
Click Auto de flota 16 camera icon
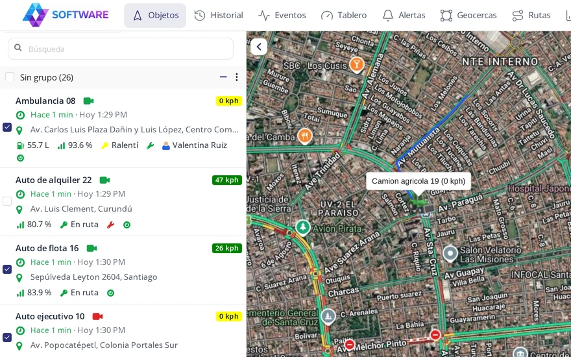tap(91, 248)
